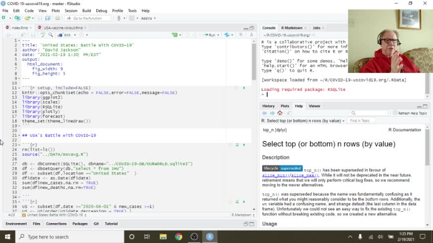This screenshot has width=433, height=243.
Task: Open the Environment tab
Action: click(x=16, y=224)
